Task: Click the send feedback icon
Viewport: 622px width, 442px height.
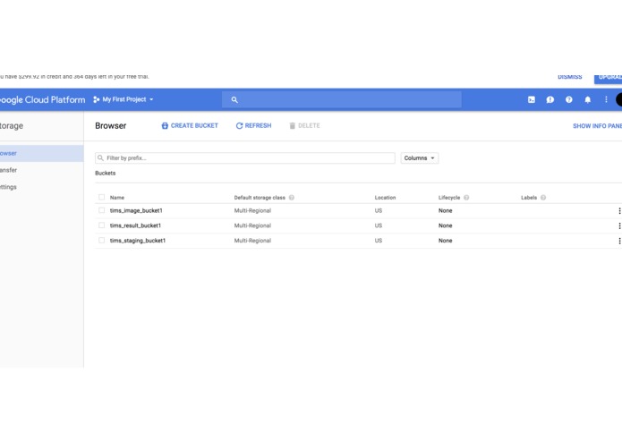Action: pos(550,100)
